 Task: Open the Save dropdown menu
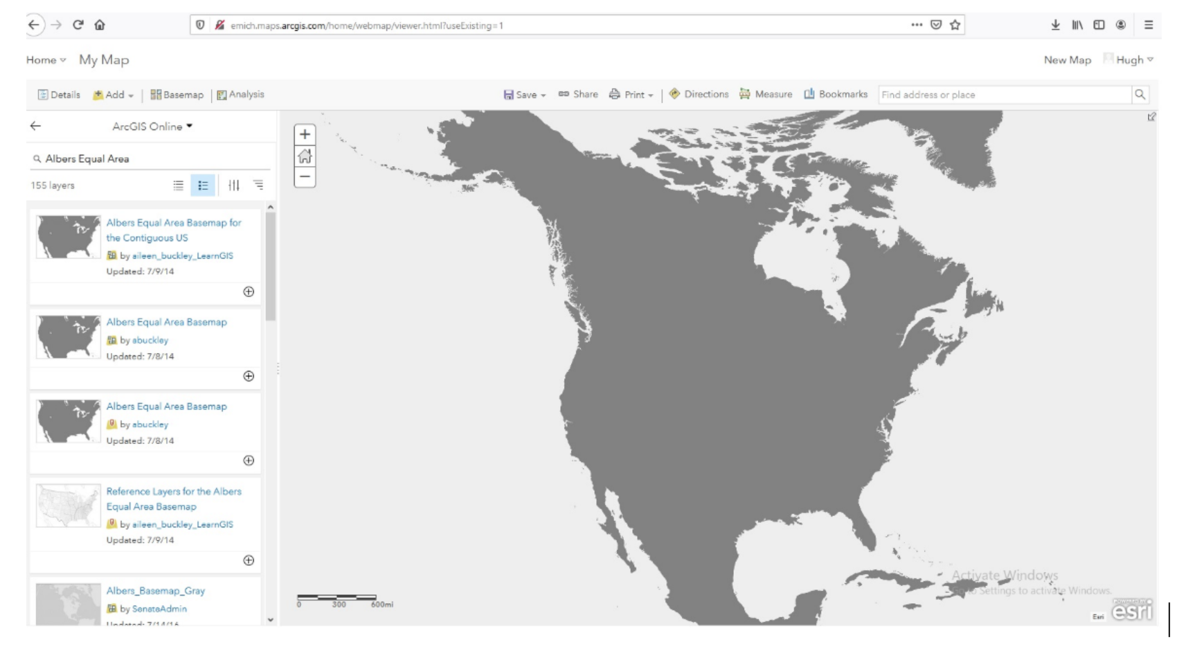(x=525, y=95)
